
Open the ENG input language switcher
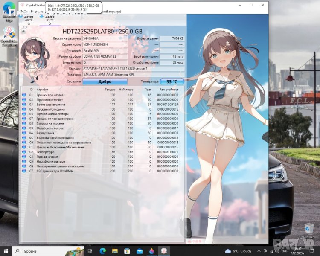(x=283, y=251)
